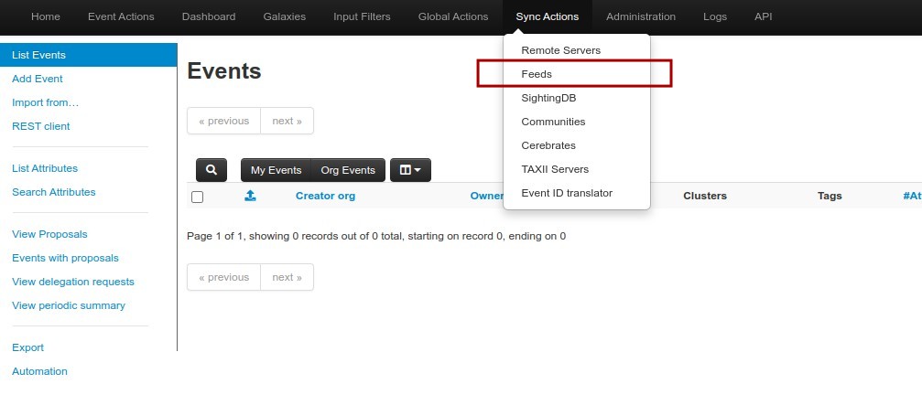Viewport: 922px width, 416px height.
Task: Expand the Administration menu in navbar
Action: [641, 16]
